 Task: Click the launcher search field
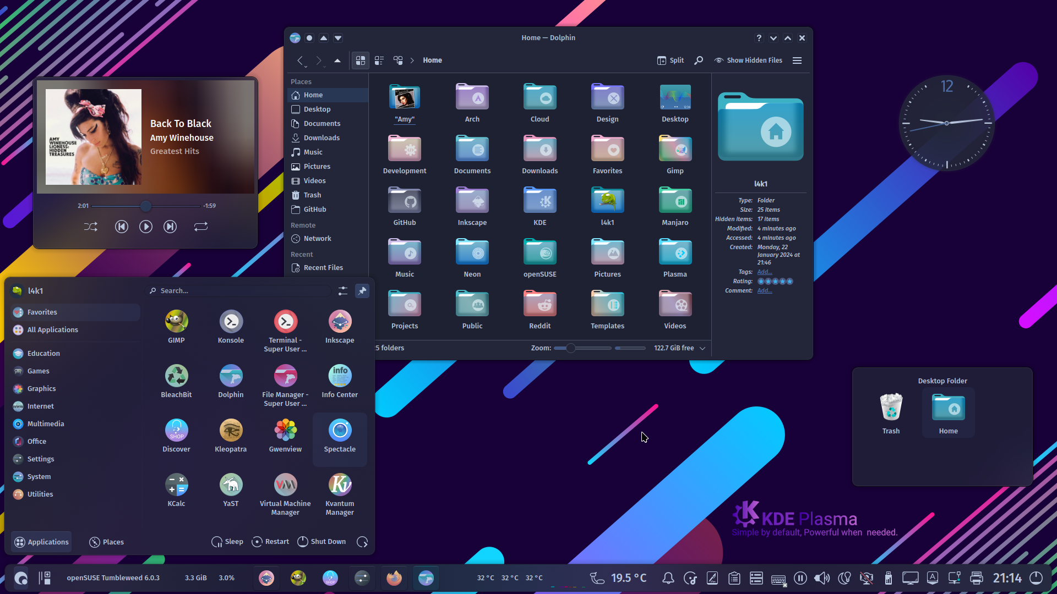(239, 291)
